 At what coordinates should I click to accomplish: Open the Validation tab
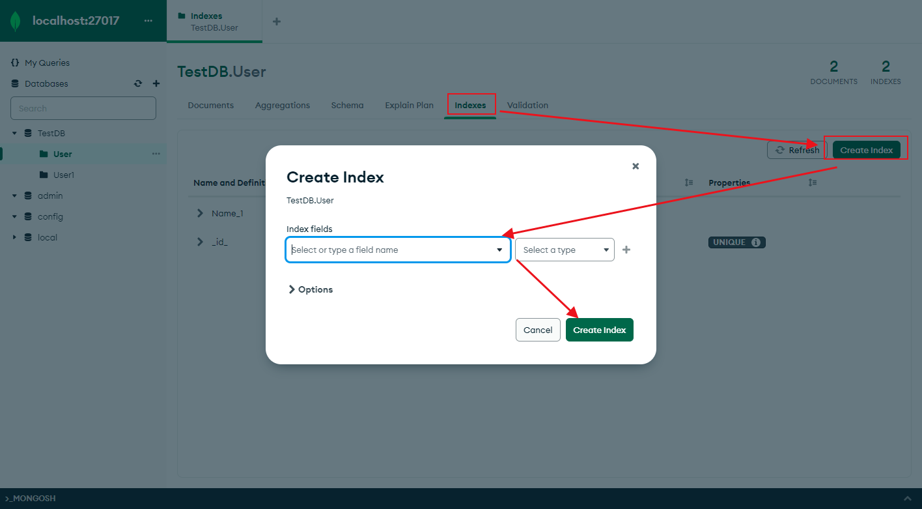tap(527, 105)
